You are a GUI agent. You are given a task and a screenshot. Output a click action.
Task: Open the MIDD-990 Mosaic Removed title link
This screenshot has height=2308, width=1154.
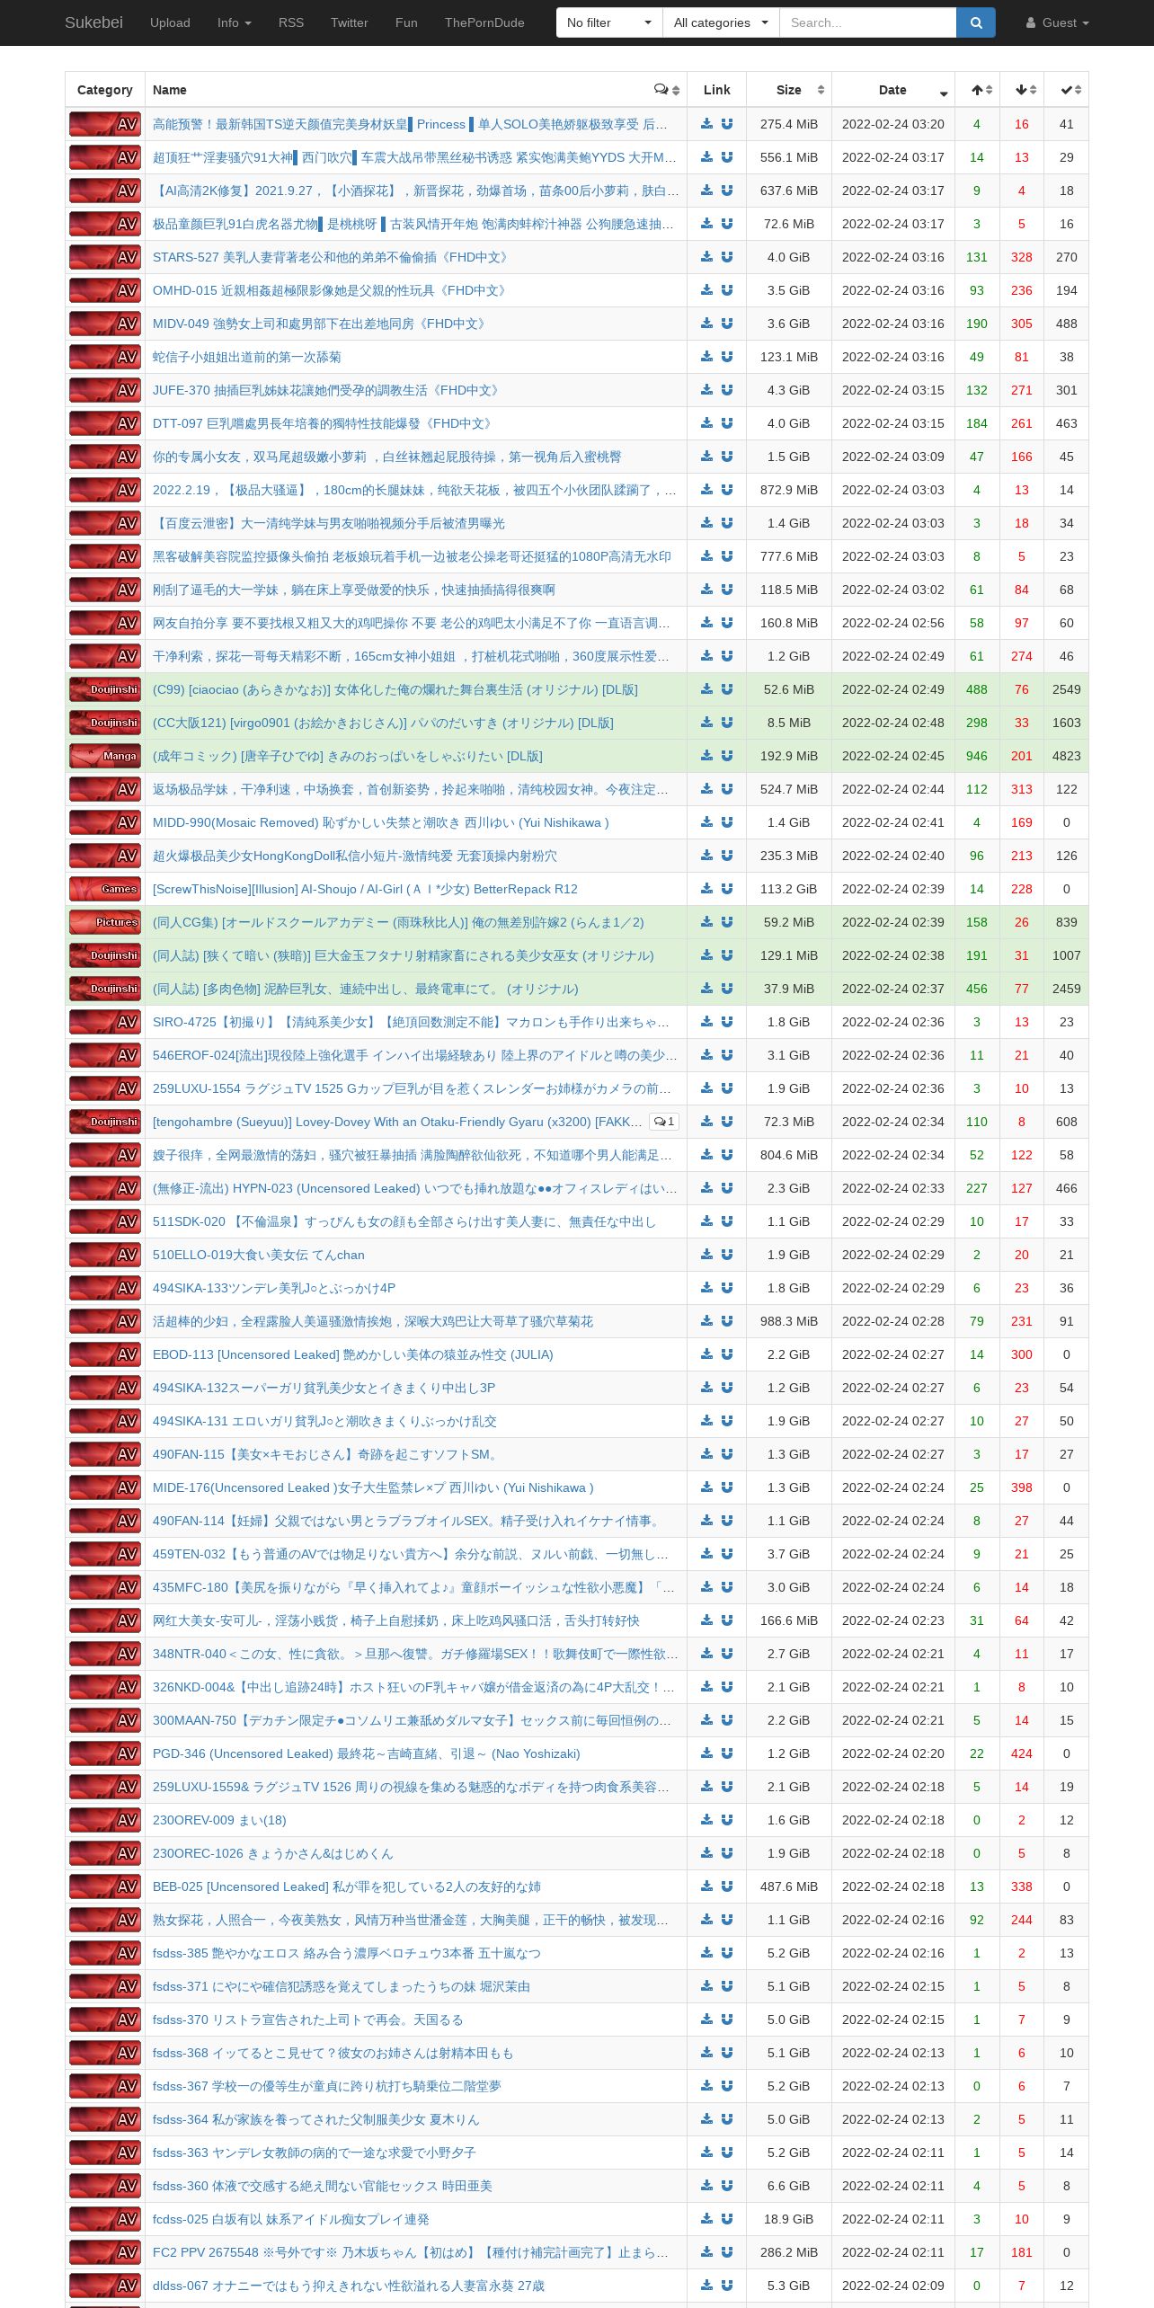(380, 822)
